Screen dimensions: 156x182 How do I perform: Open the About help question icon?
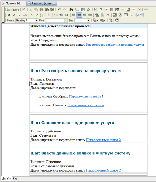click(117, 20)
